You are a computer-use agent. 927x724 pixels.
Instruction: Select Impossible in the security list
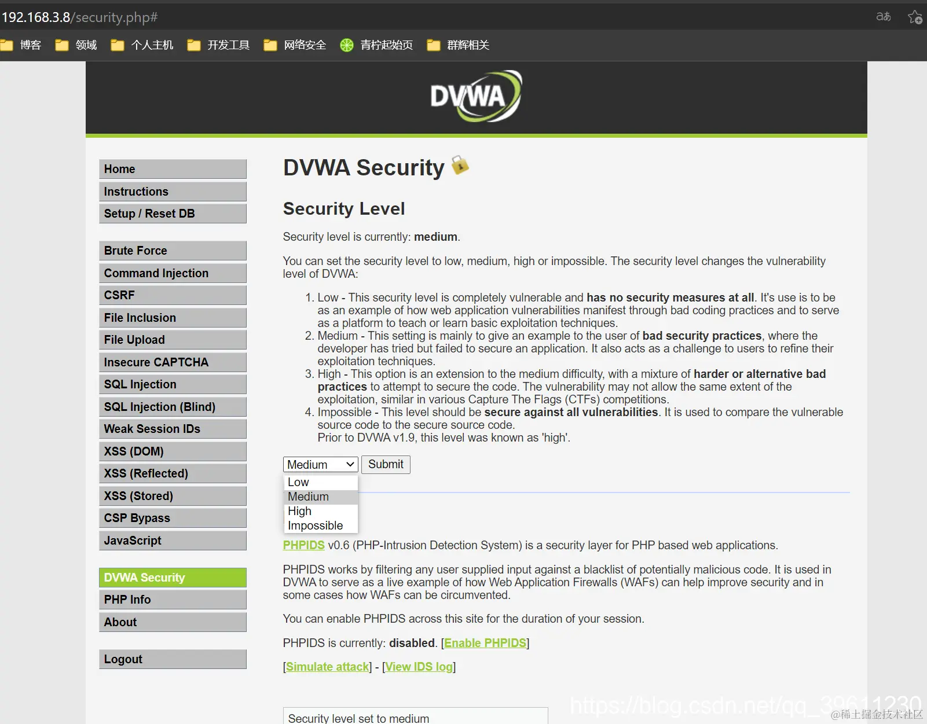click(320, 525)
